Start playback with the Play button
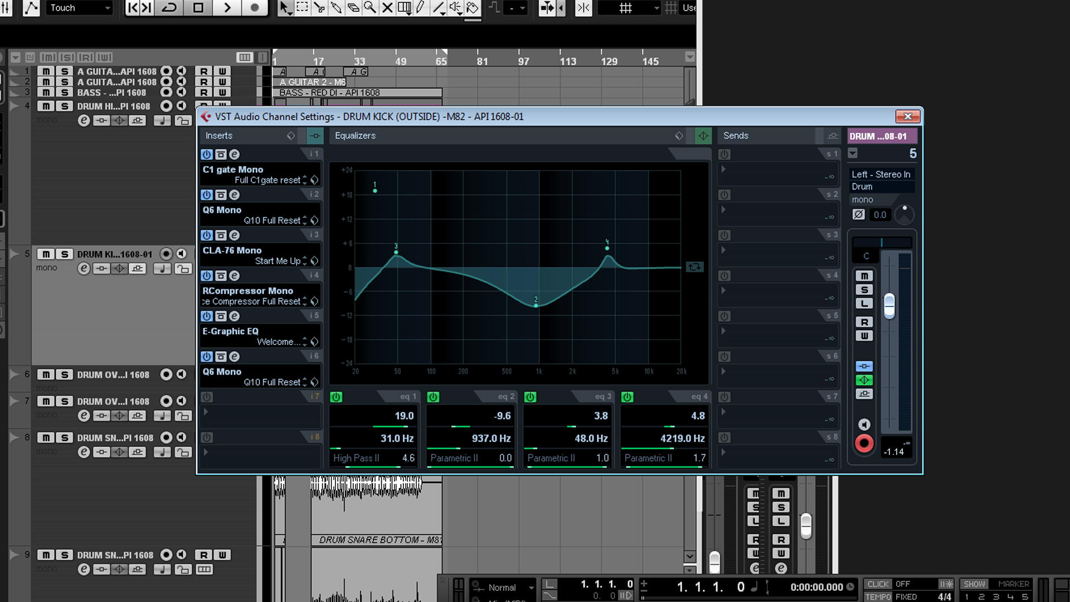The width and height of the screenshot is (1070, 602). tap(227, 8)
